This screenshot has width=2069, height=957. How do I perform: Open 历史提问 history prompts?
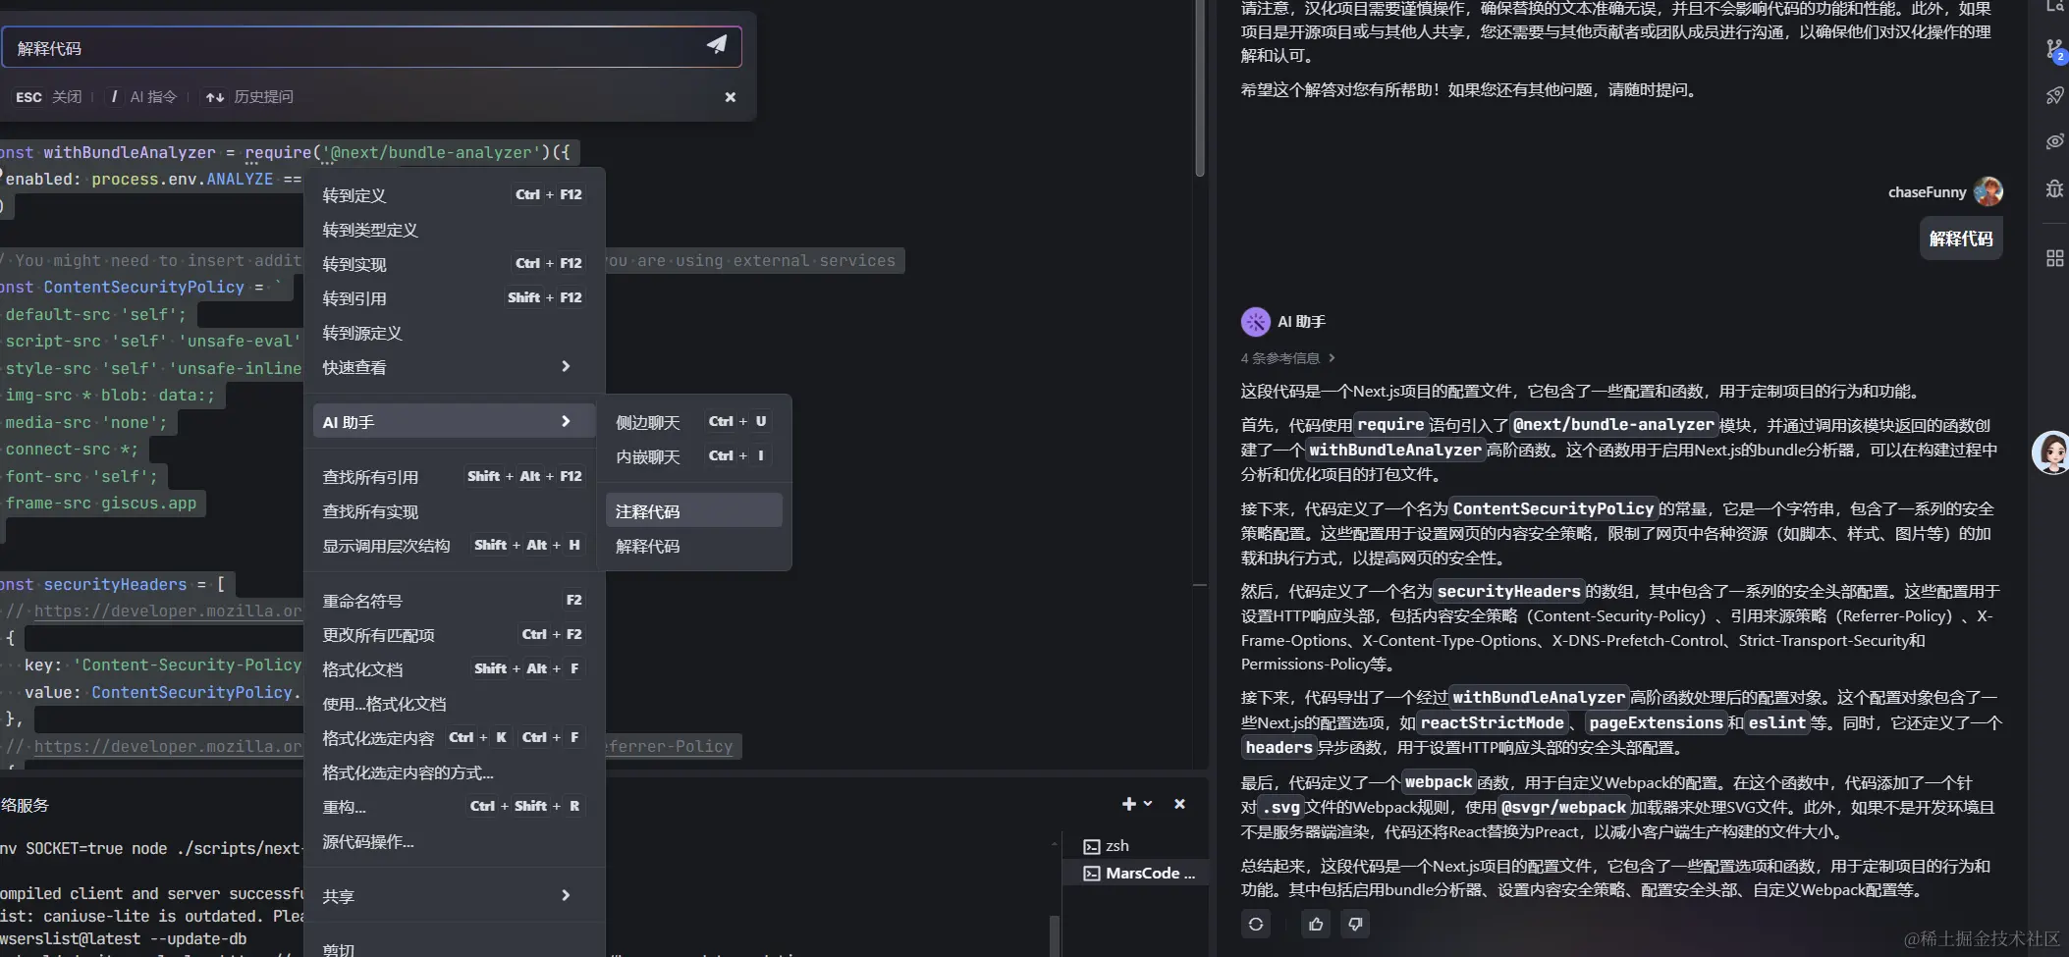[249, 97]
